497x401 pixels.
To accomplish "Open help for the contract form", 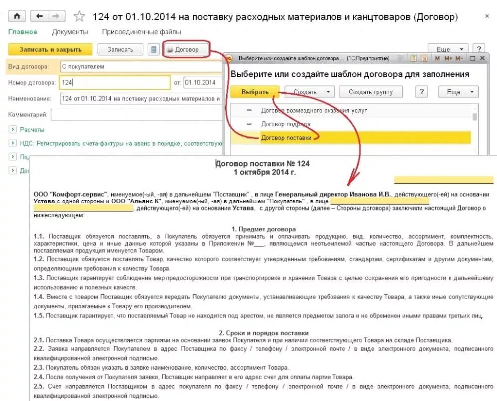I will click(x=479, y=49).
